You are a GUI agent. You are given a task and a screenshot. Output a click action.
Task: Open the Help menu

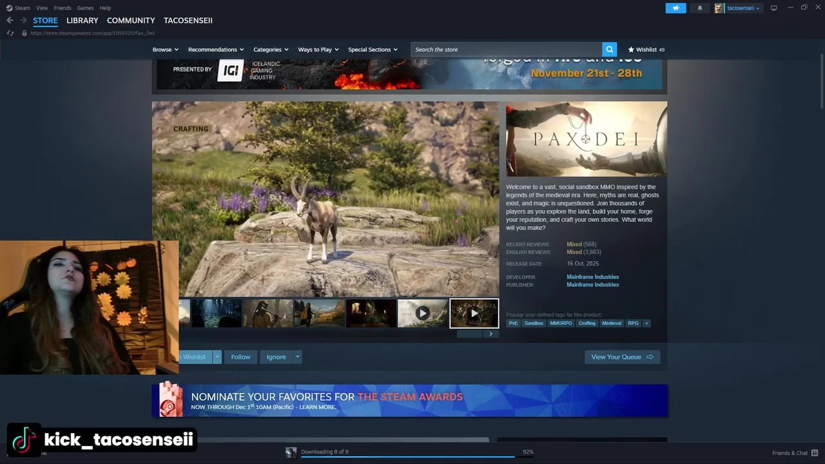click(106, 8)
